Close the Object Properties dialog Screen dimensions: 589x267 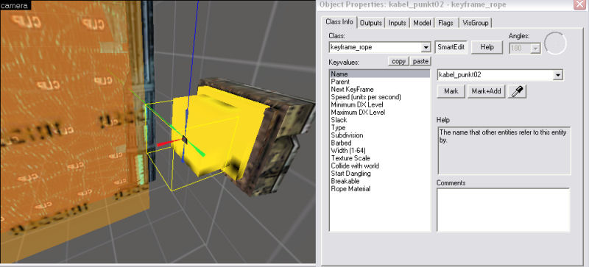(x=579, y=4)
